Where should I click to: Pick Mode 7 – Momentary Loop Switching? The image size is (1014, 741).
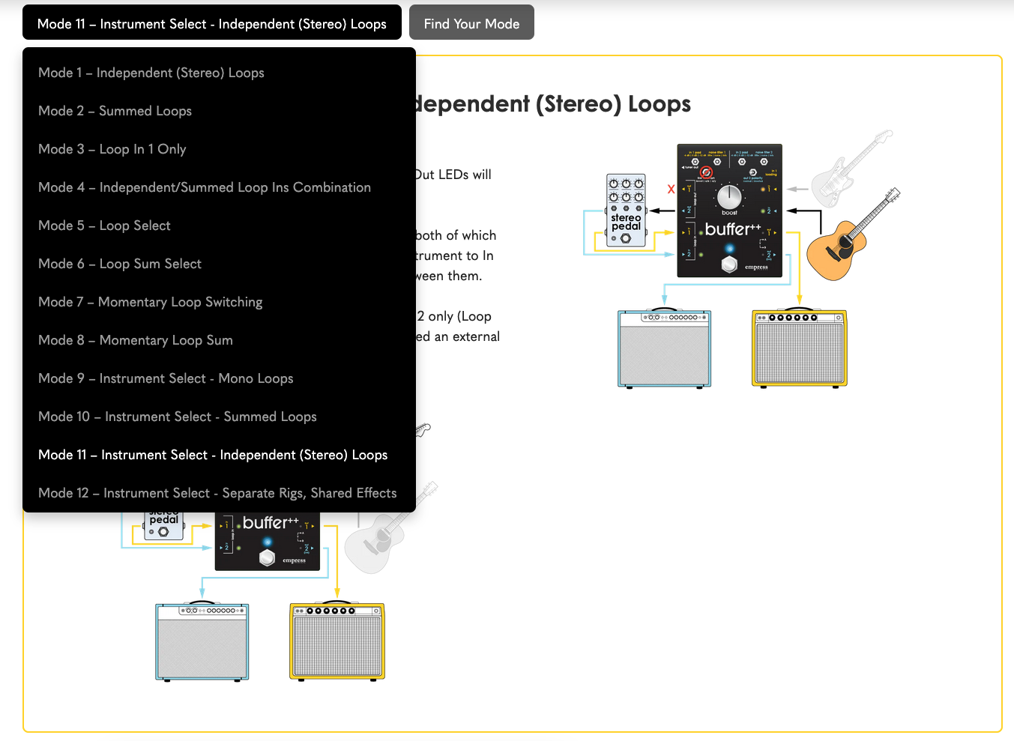coord(150,302)
